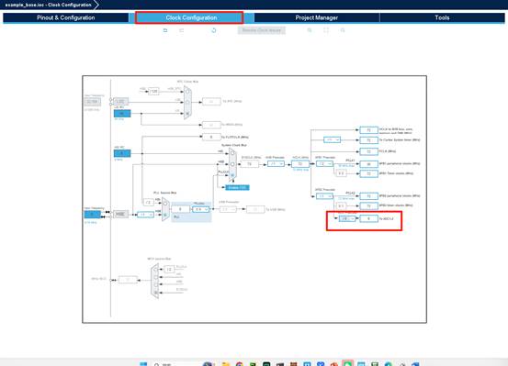This screenshot has width=508, height=366.
Task: Click the HCLK to AHB bus value box
Action: point(368,130)
